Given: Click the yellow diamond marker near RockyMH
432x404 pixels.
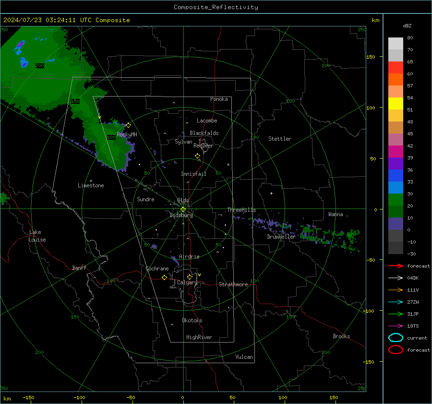Looking at the screenshot, I should point(128,125).
